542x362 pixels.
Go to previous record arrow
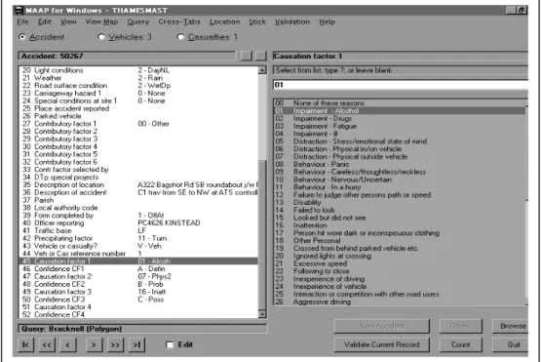pos(68,344)
